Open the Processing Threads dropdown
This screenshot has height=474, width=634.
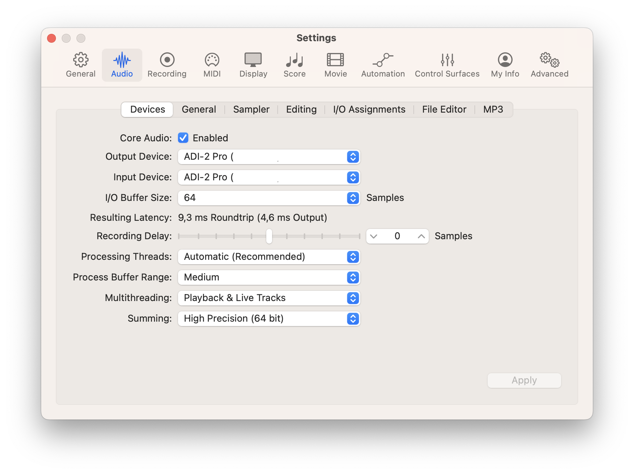coord(269,257)
